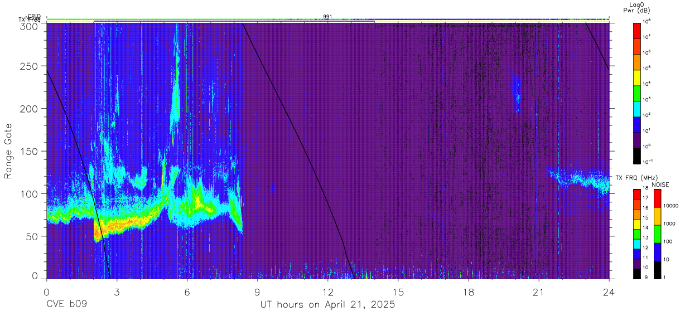Click the '150' range gate tick label
The width and height of the screenshot is (685, 316).
(28, 151)
